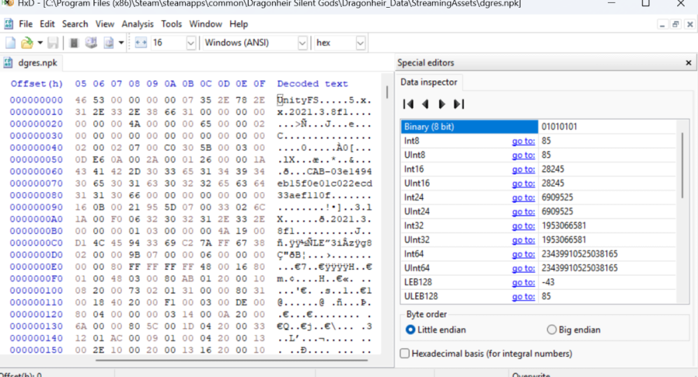The image size is (698, 377).
Task: Open the Search menu
Action: point(75,24)
